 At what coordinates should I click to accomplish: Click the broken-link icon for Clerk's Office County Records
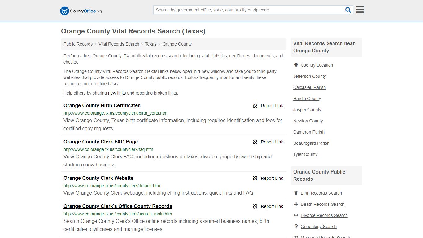click(255, 206)
